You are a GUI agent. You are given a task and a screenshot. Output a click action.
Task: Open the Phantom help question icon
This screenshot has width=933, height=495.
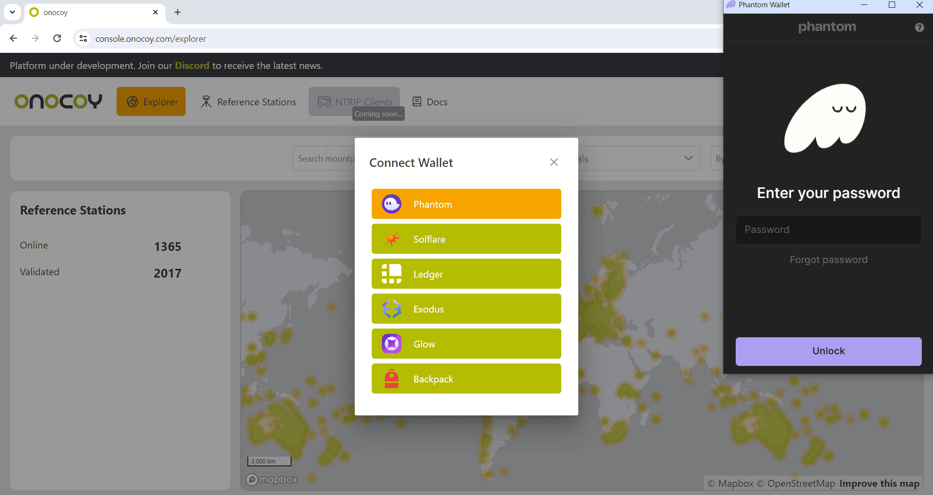tap(919, 27)
